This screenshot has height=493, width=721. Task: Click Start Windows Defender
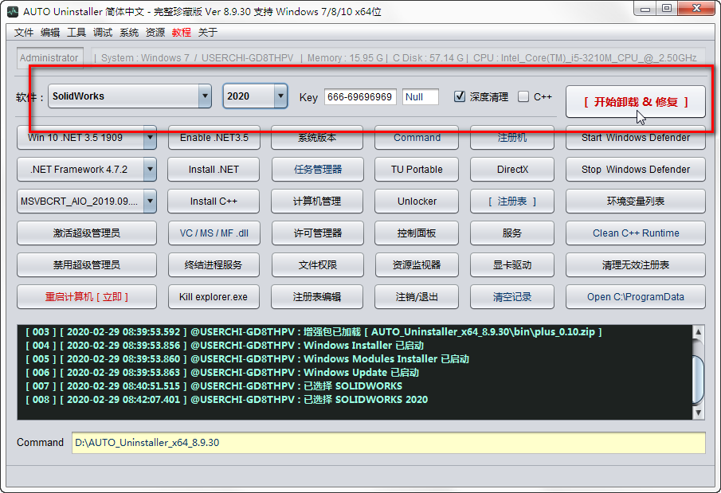tap(636, 138)
